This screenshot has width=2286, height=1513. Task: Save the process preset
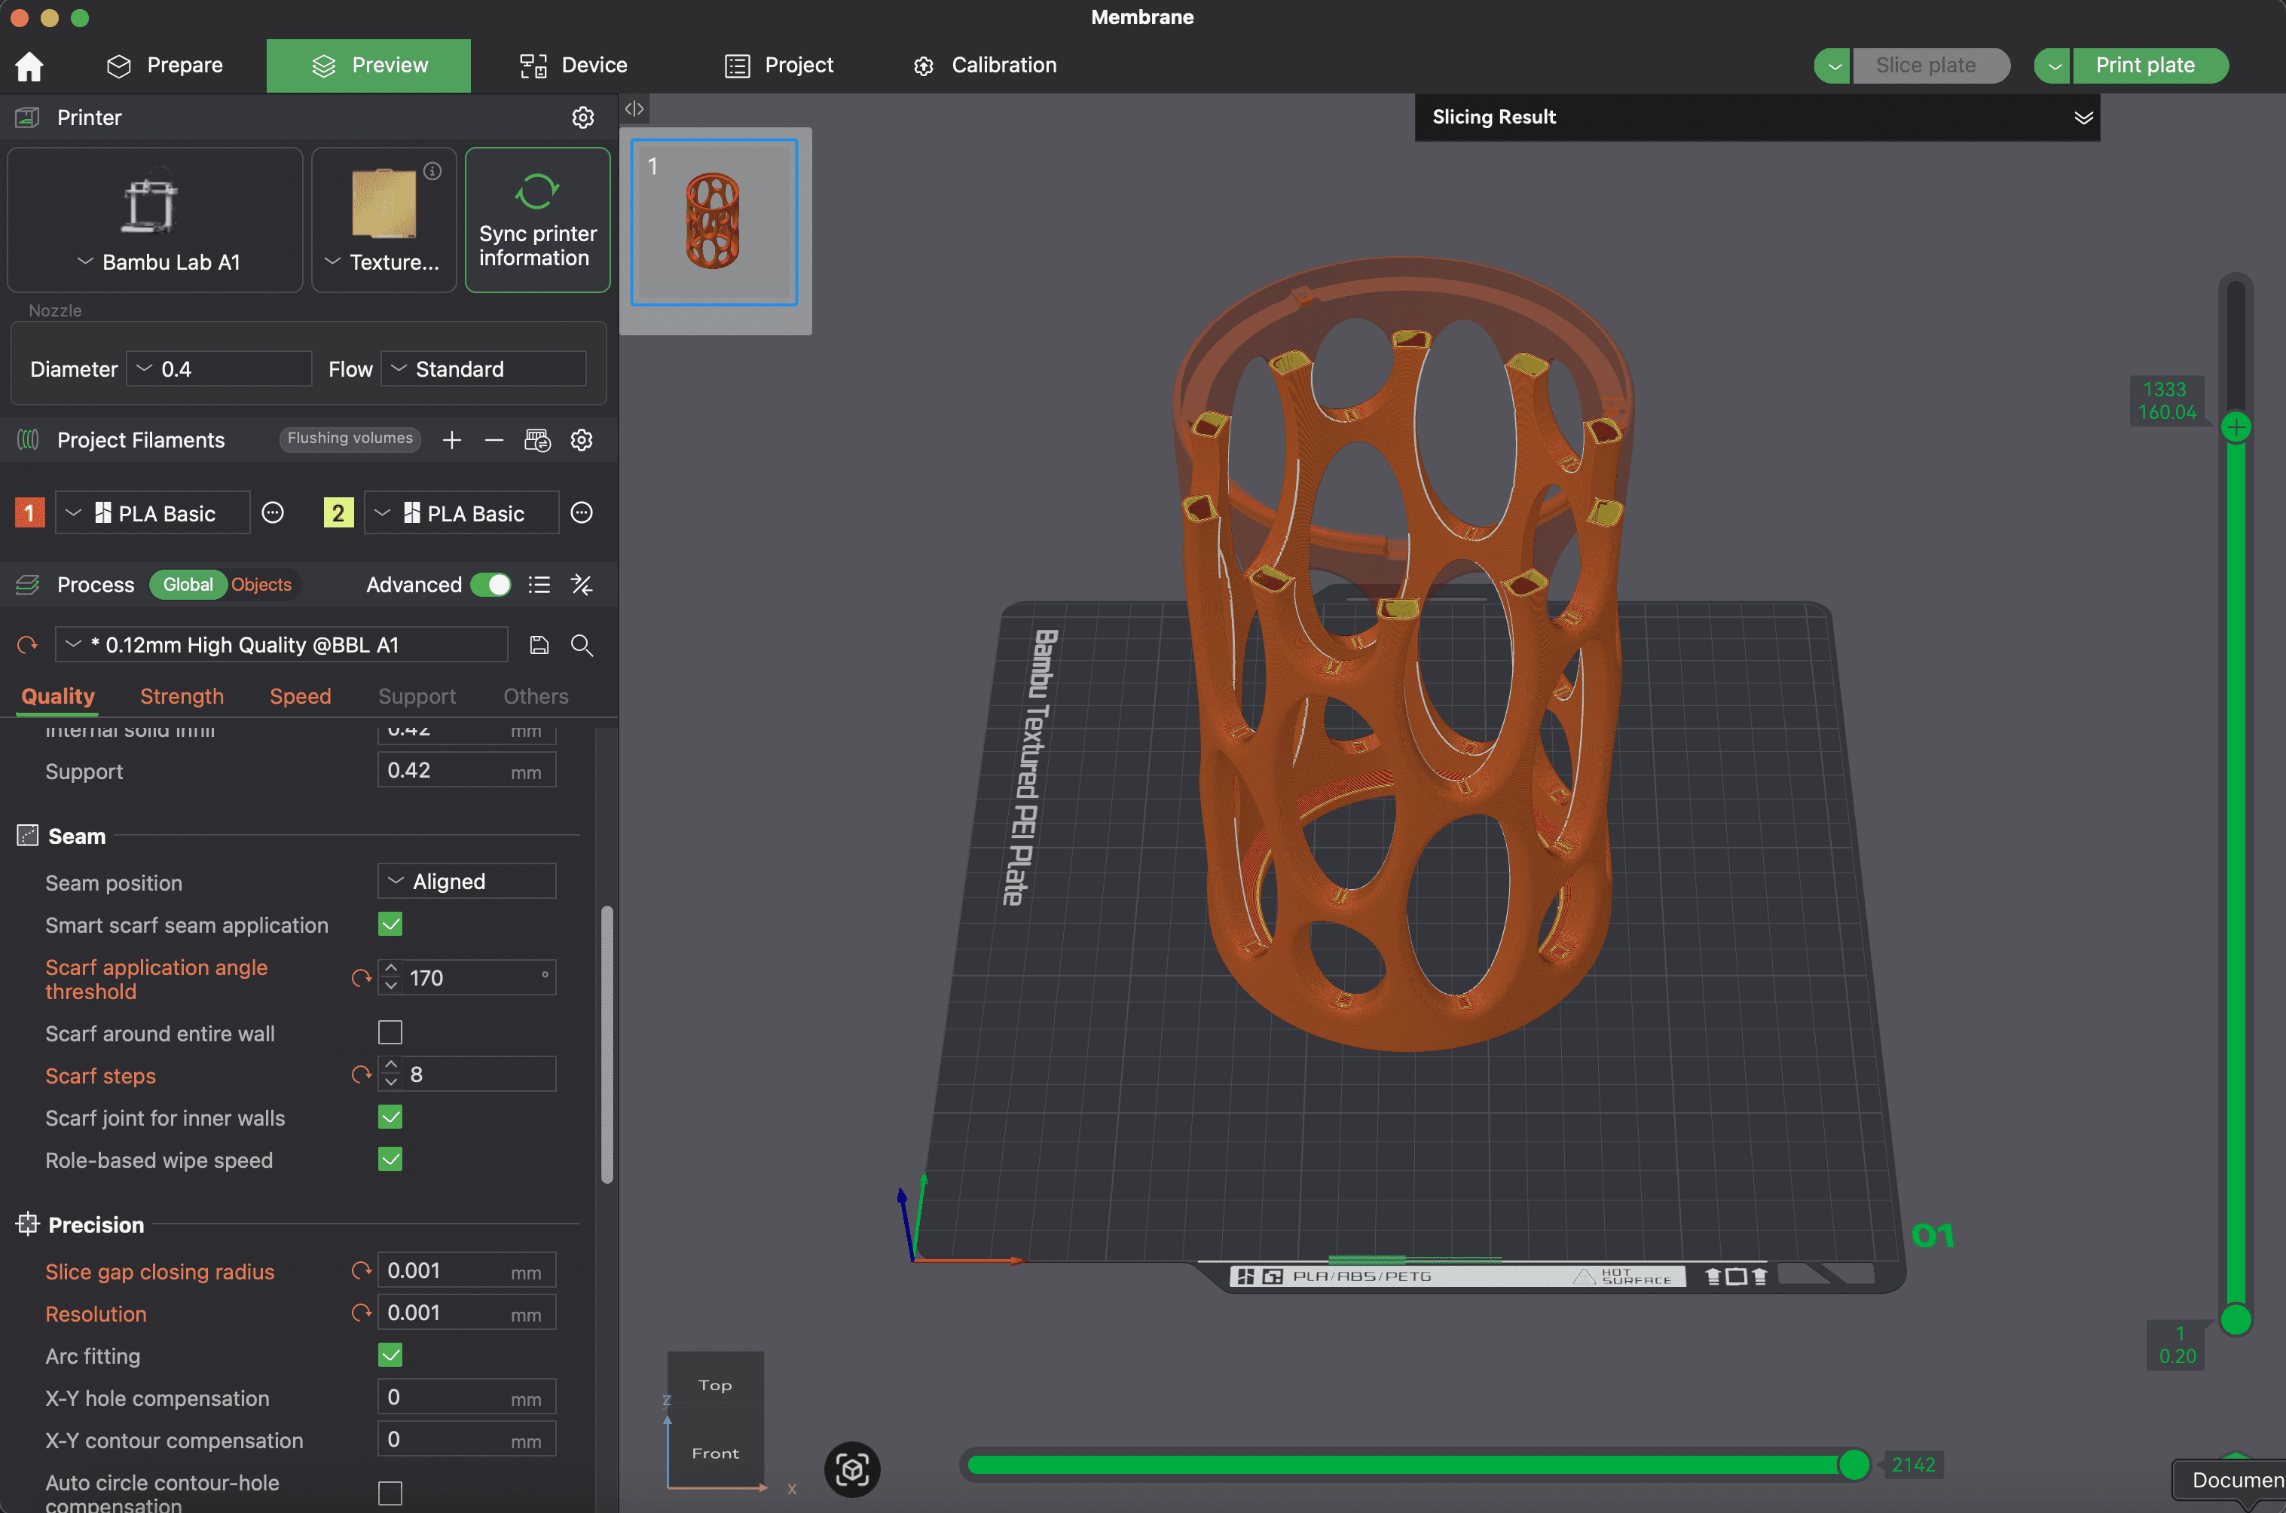(x=539, y=644)
